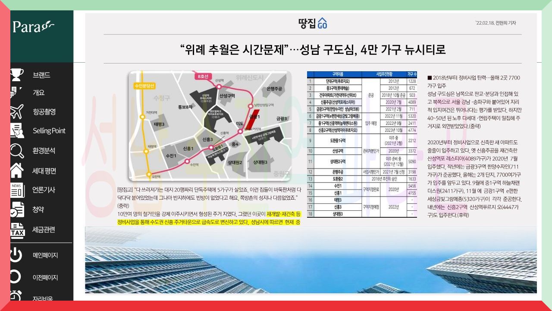
Task: Open the 청약 checklist icon
Action: [x=17, y=209]
